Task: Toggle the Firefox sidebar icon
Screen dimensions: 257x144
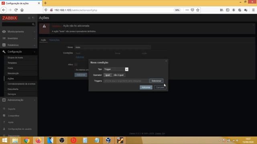Action: click(x=228, y=10)
